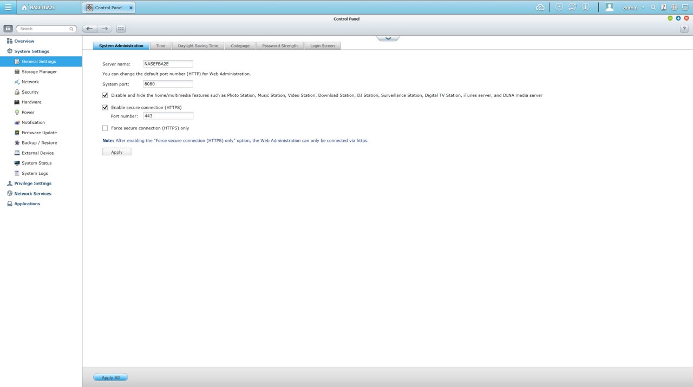Open the online help book icon
Image resolution: width=693 pixels, height=387 pixels.
[x=664, y=8]
